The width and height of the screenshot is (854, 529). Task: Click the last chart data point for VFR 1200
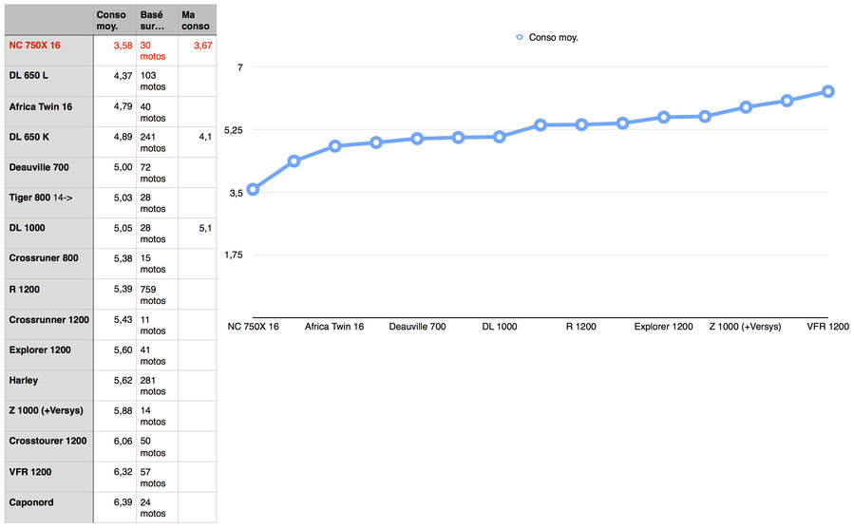pyautogui.click(x=827, y=91)
